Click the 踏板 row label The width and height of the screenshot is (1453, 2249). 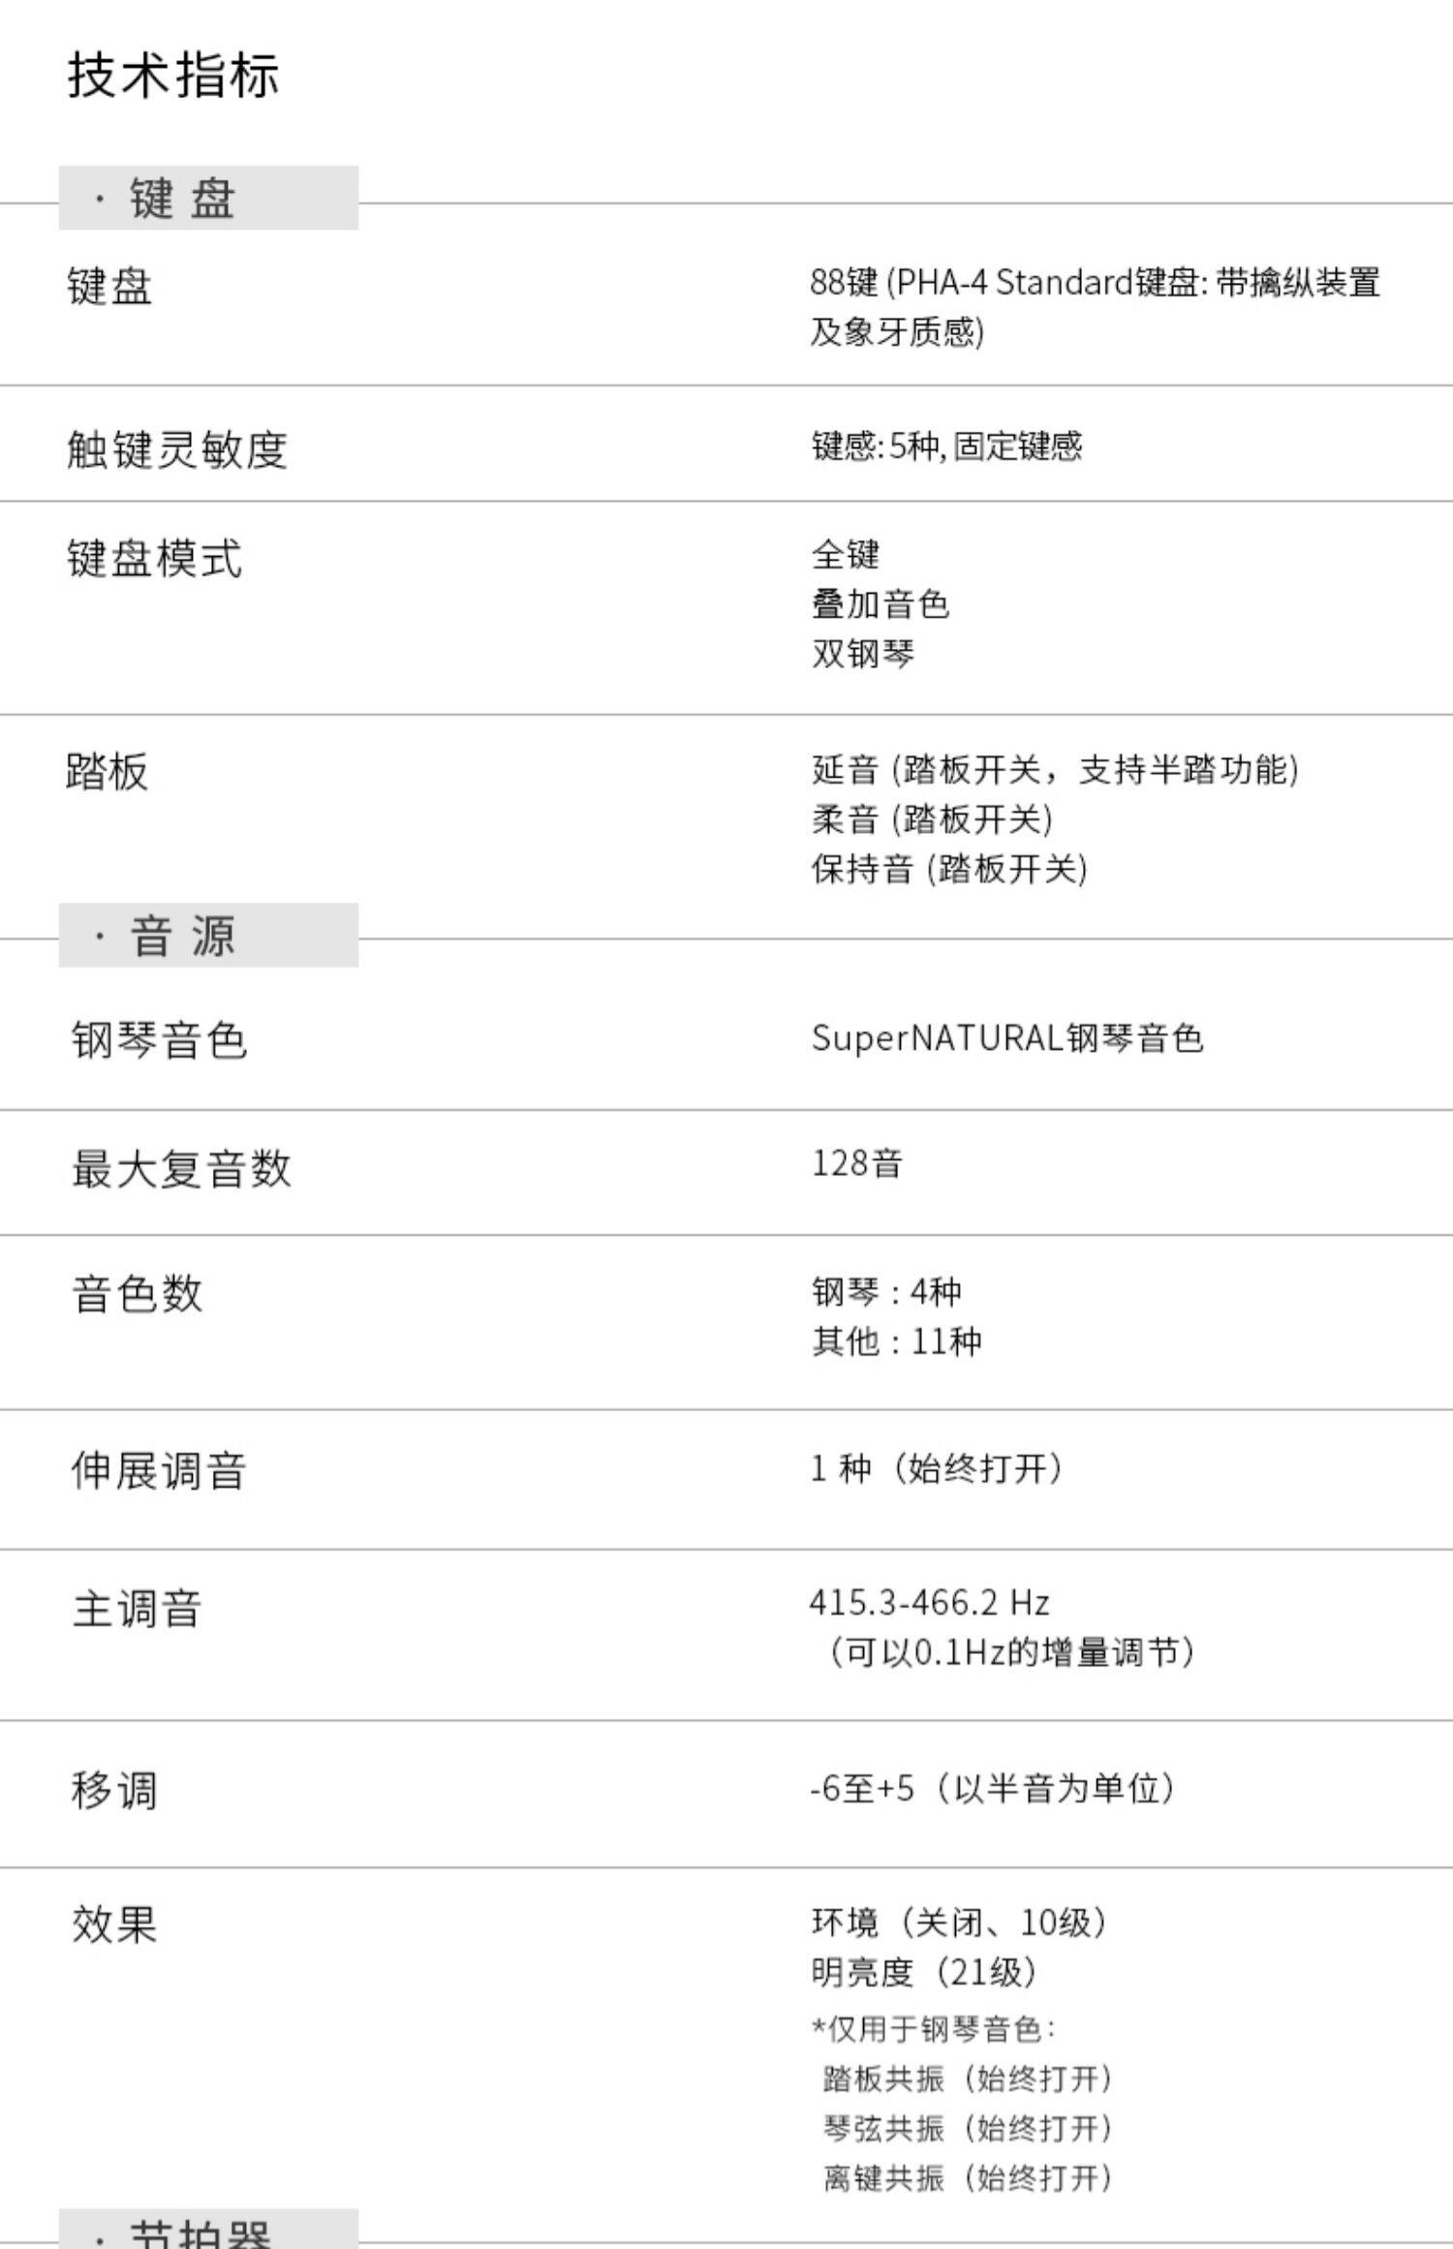108,772
